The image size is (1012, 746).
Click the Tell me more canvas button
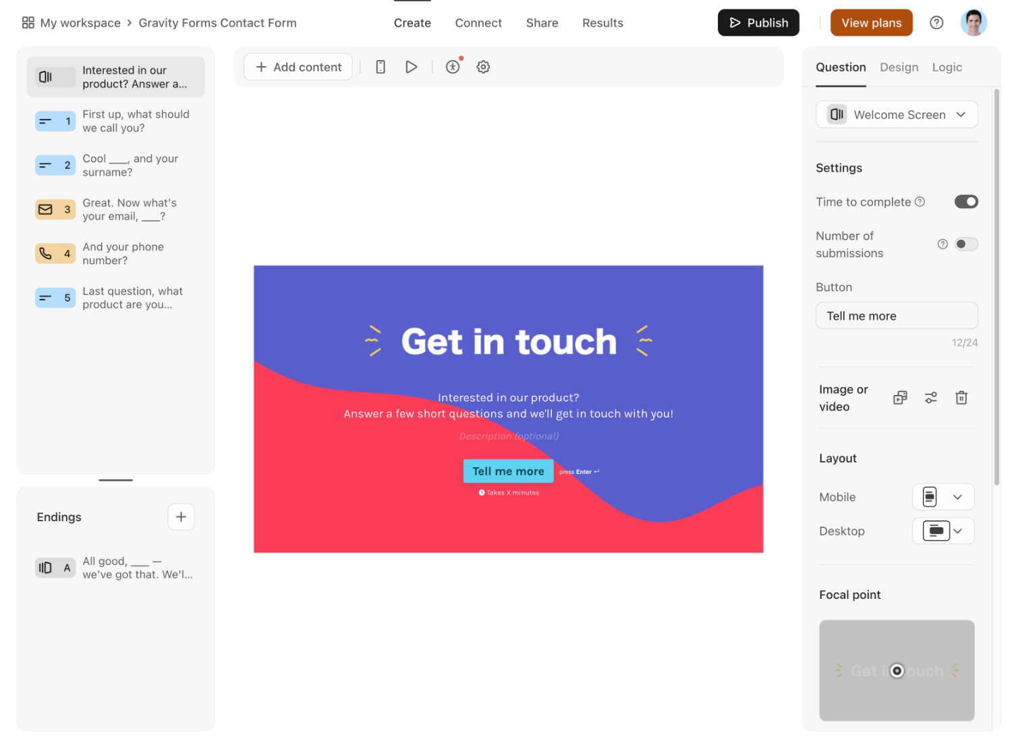(x=508, y=471)
